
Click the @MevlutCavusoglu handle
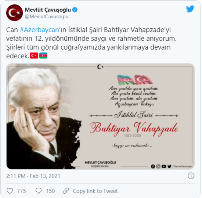click(47, 17)
